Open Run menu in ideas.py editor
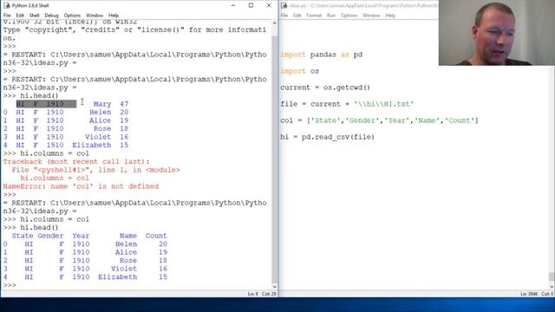The height and width of the screenshot is (312, 555). pos(331,16)
